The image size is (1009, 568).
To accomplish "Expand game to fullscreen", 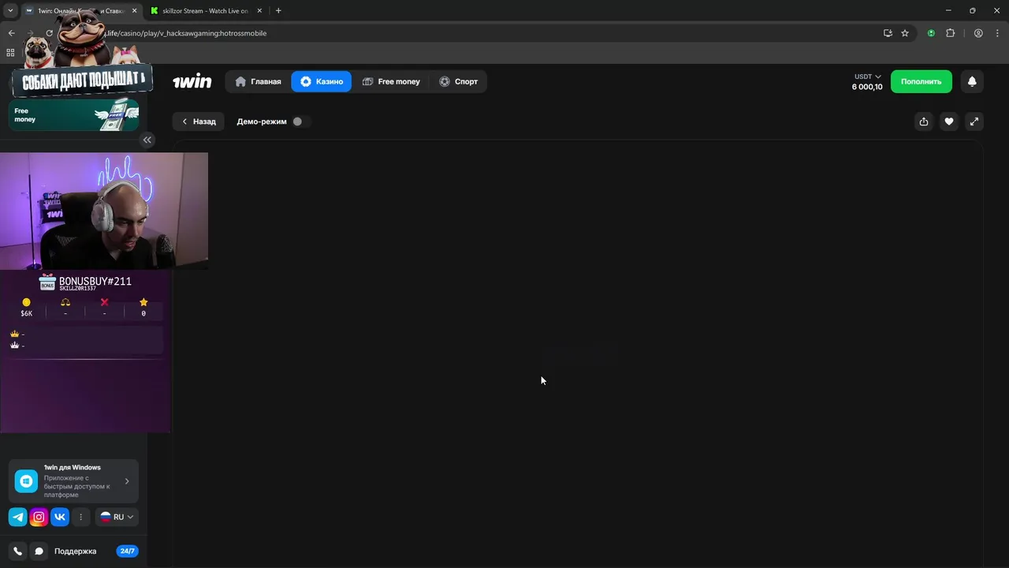I will (x=974, y=121).
